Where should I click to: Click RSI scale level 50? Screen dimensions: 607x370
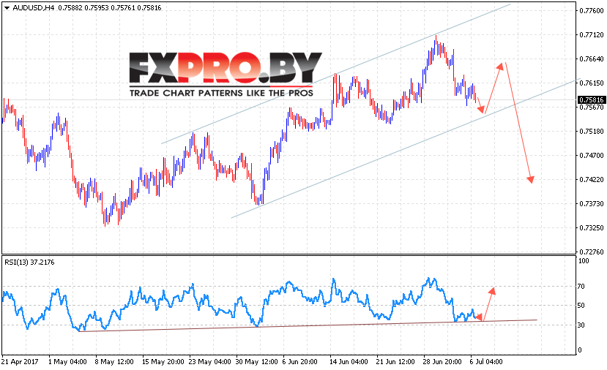[x=581, y=306]
